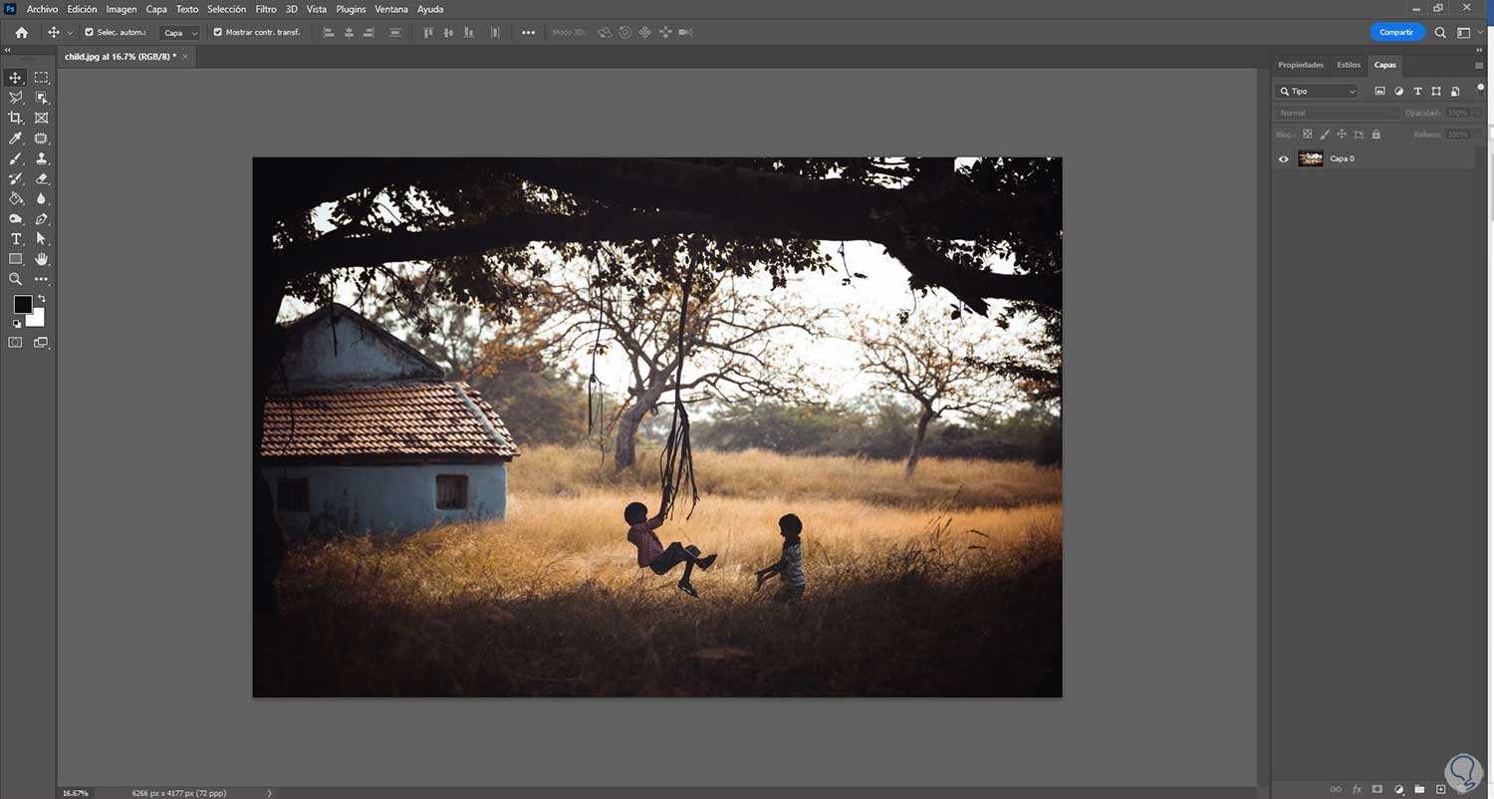Screen dimensions: 1494x799
Task: Open the Move tool preset picker arrow
Action: point(70,33)
